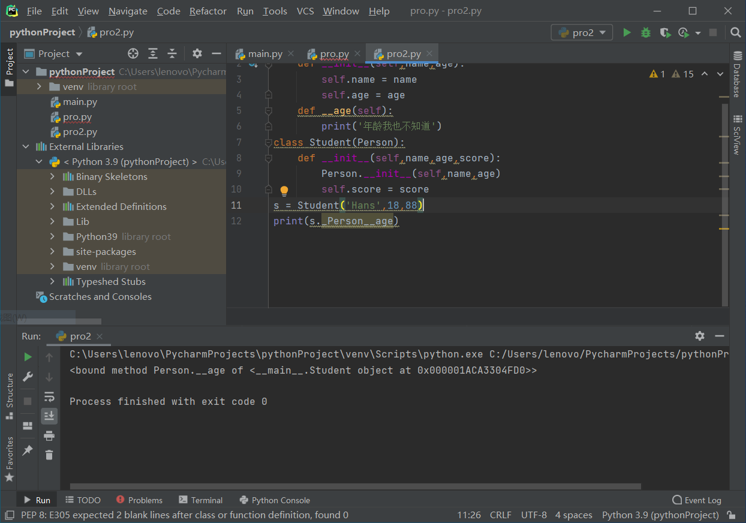The height and width of the screenshot is (523, 746).
Task: Collapse all nodes in Project panel
Action: coord(172,53)
